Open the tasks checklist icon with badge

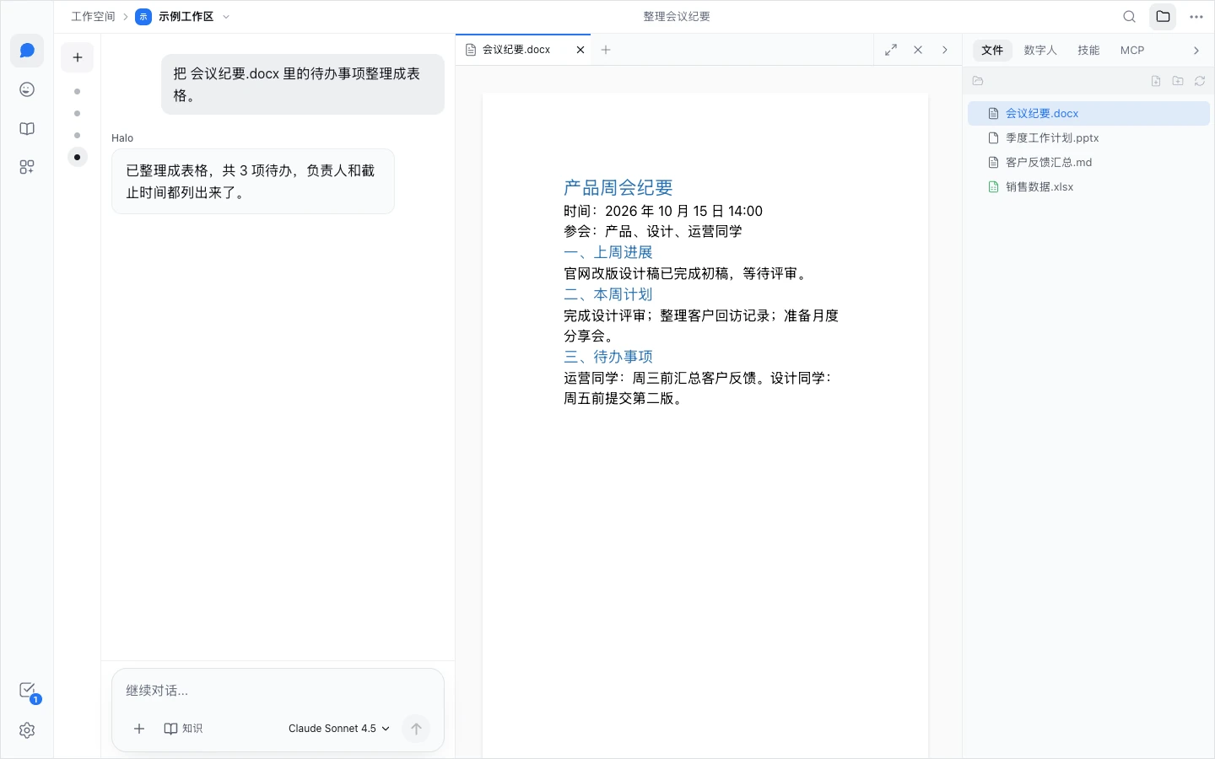(x=27, y=691)
